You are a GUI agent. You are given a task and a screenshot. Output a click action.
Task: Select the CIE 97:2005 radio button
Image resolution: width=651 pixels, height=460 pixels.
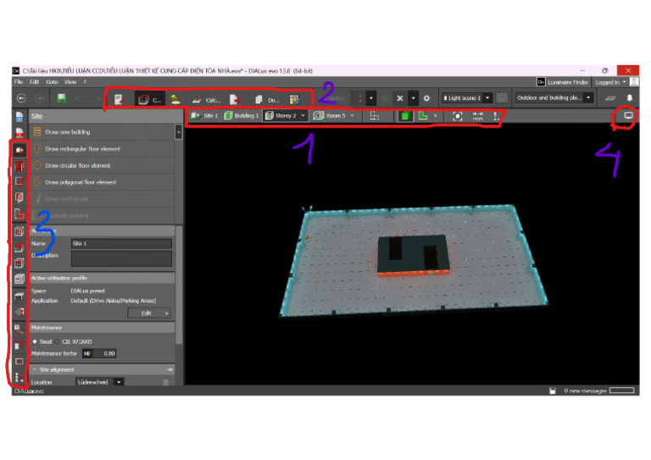click(58, 341)
